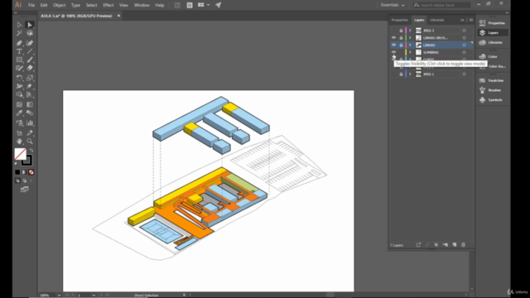Screen dimensions: 530x298
Task: Select the Eraser tool
Action: click(x=30, y=68)
